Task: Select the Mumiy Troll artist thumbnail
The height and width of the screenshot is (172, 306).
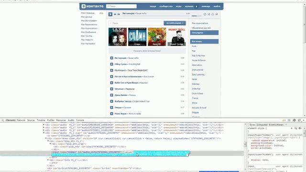Action: pos(176,37)
